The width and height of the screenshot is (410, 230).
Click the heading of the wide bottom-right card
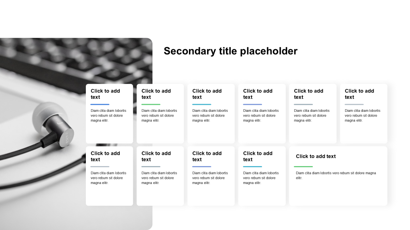point(316,156)
